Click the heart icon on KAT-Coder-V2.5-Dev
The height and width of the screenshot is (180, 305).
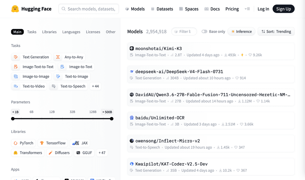238,170
